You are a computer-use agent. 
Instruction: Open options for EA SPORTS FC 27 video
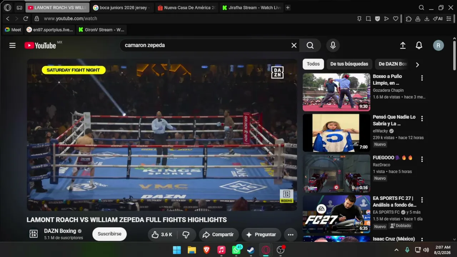coord(422,200)
